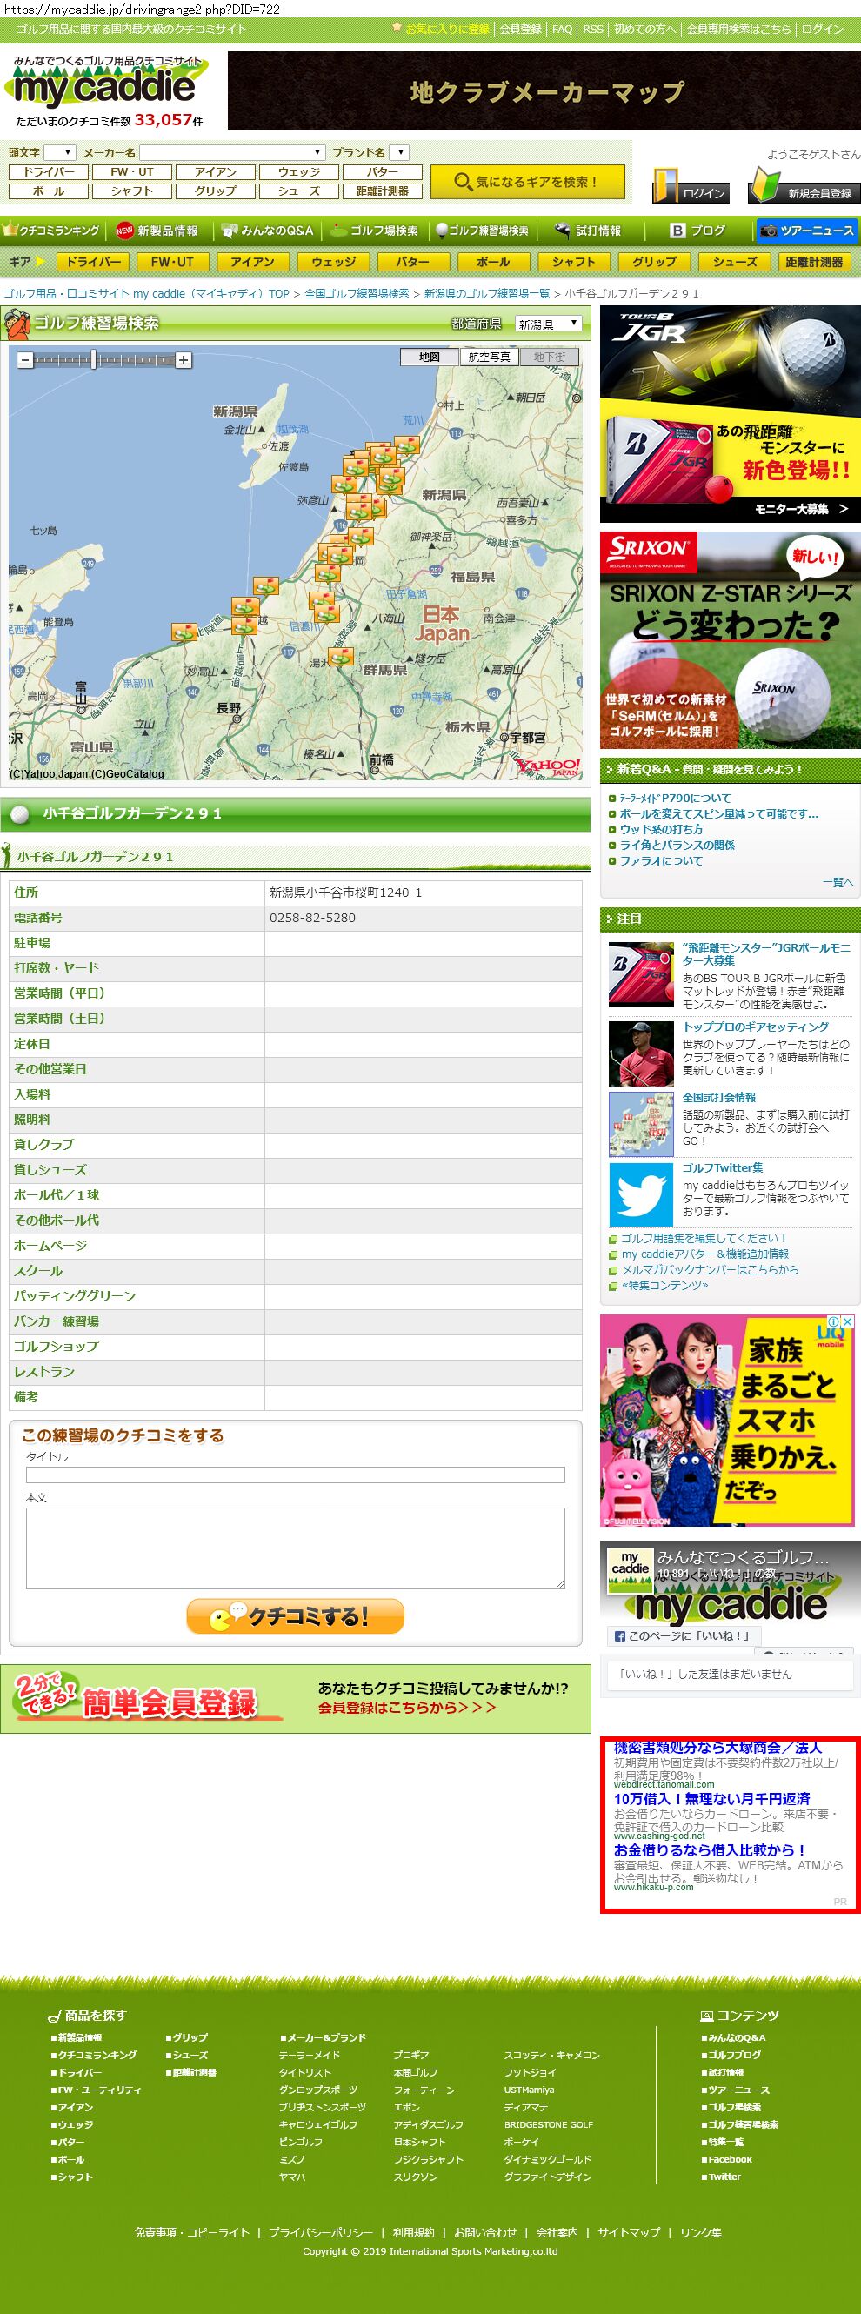The height and width of the screenshot is (2314, 861).
Task: Click the map zoom-in plus button
Action: [x=184, y=360]
